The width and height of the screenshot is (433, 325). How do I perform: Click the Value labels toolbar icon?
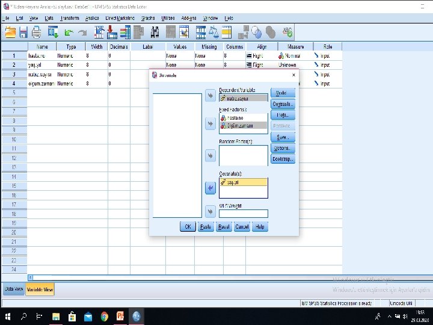244,32
